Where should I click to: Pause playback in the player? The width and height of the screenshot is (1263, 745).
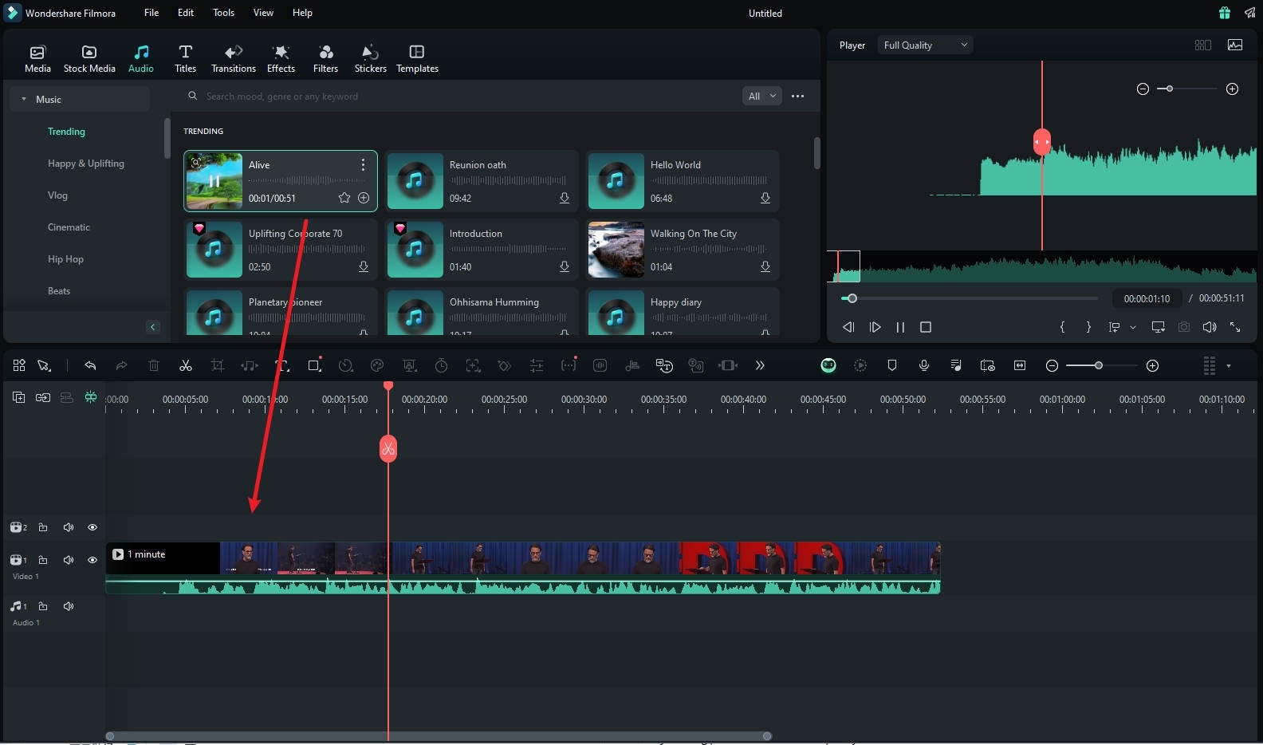pyautogui.click(x=900, y=327)
